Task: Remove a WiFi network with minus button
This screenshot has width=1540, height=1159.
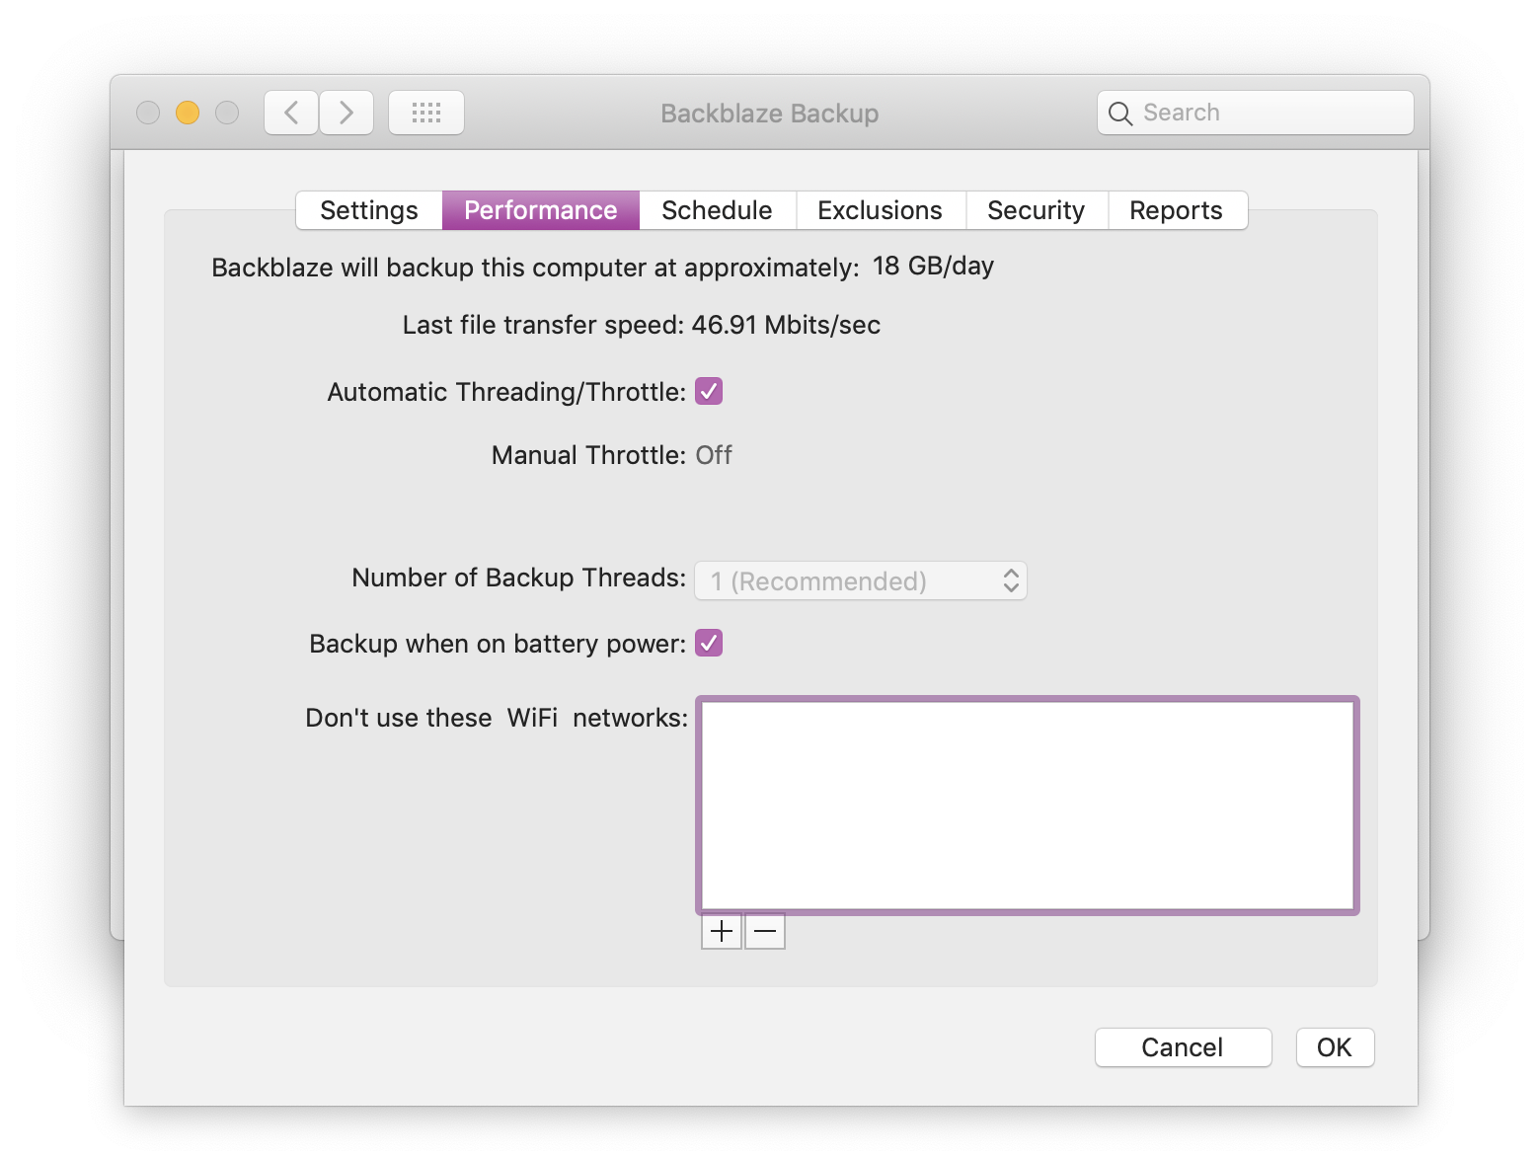Action: tap(765, 931)
